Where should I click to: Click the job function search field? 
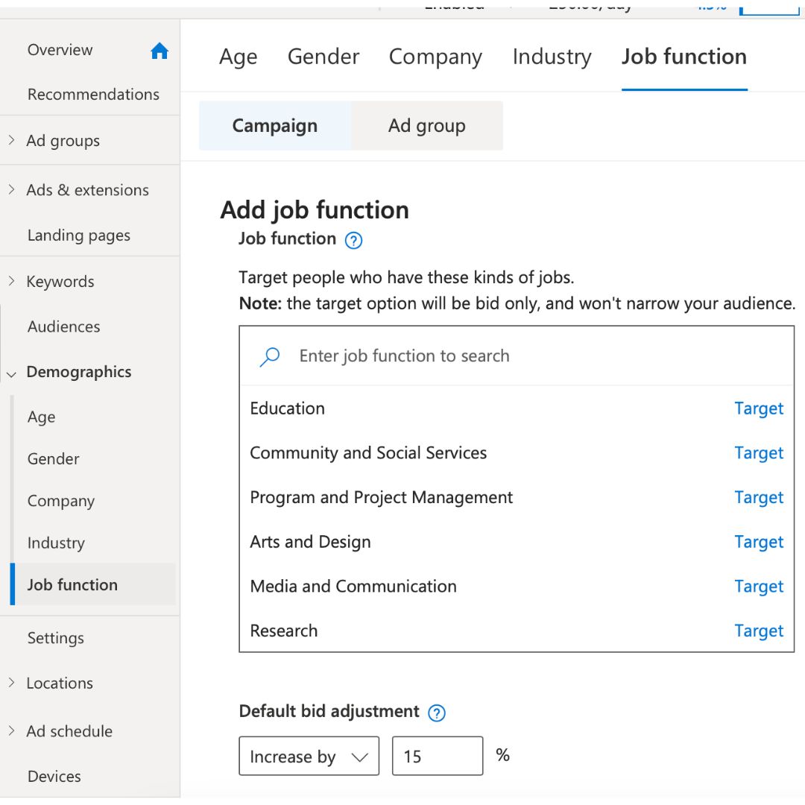click(x=522, y=356)
